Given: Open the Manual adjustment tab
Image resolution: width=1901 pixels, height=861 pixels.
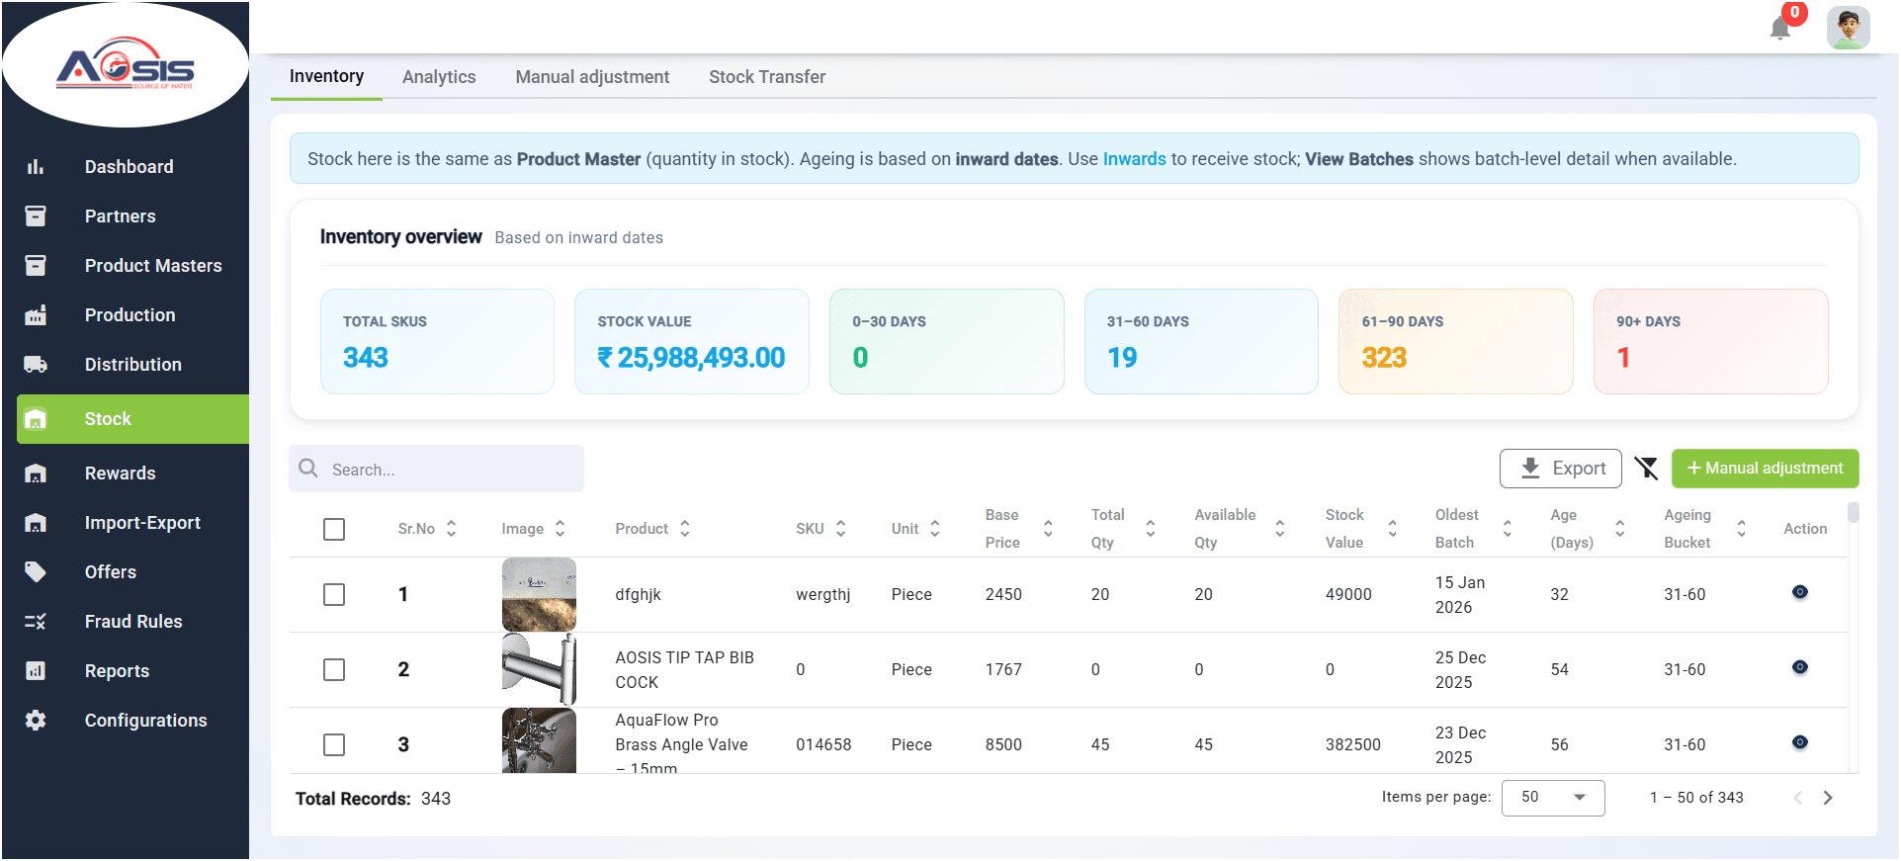Looking at the screenshot, I should click(592, 77).
